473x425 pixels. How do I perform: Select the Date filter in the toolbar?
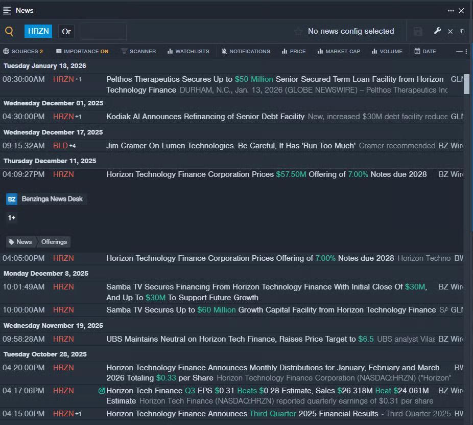pos(425,51)
